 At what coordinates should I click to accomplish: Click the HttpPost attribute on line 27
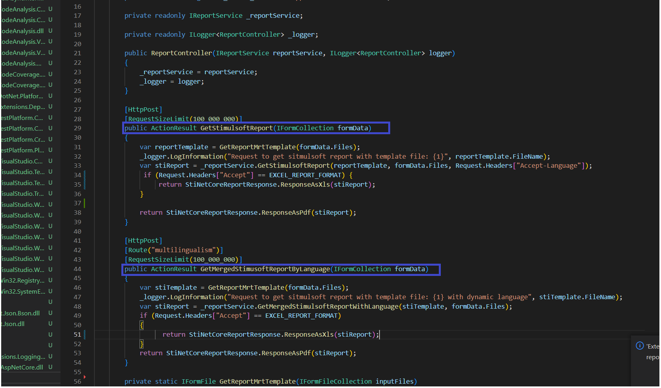(x=143, y=110)
